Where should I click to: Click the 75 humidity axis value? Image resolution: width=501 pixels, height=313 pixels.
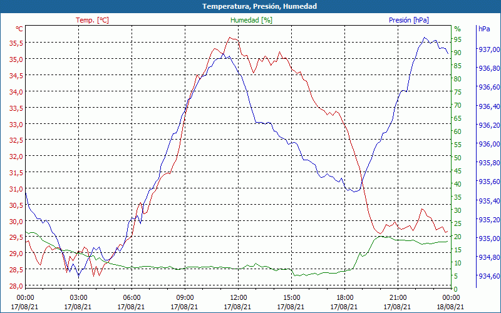tap(458, 92)
